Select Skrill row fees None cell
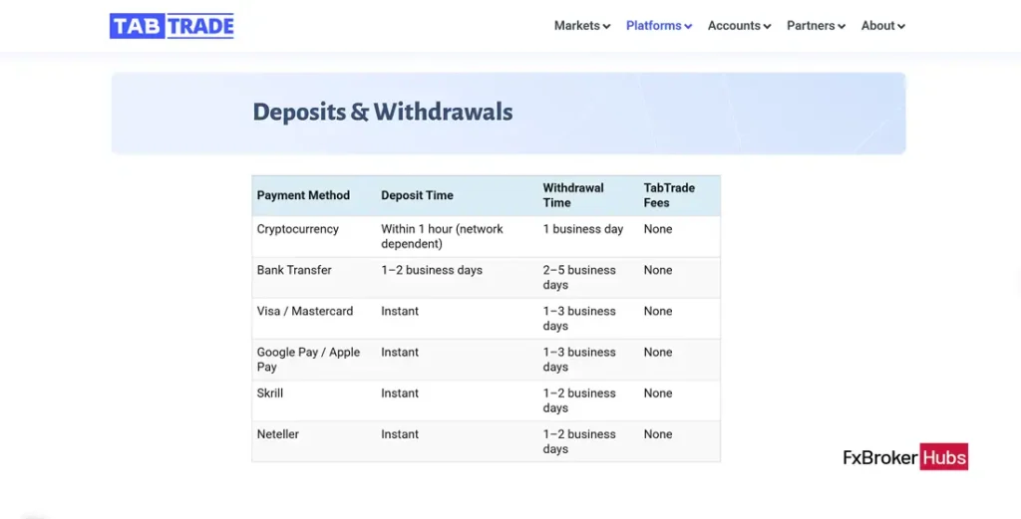The height and width of the screenshot is (519, 1021). [658, 392]
